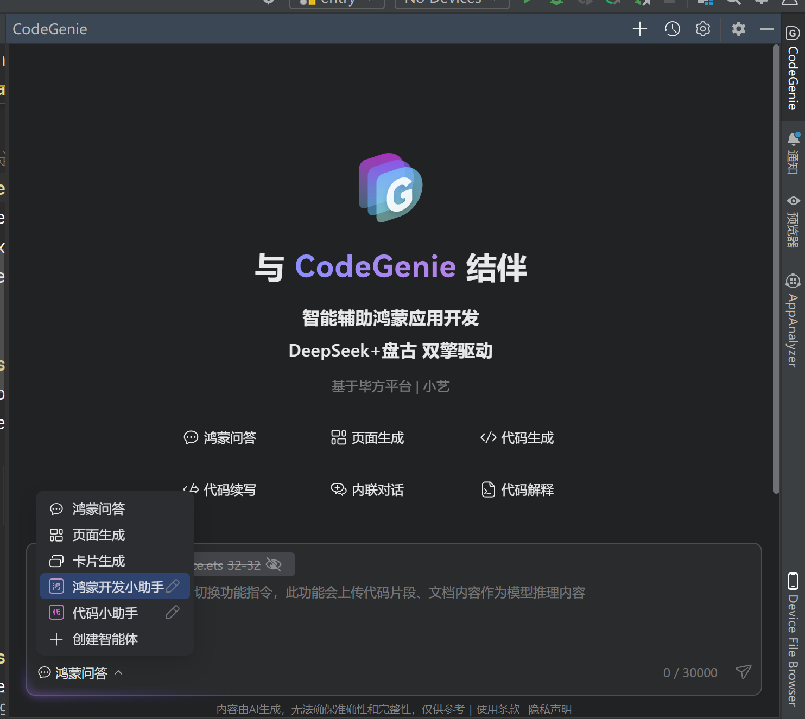This screenshot has width=805, height=719.
Task: Open the AppAnalyzer sidebar tab
Action: click(x=793, y=320)
